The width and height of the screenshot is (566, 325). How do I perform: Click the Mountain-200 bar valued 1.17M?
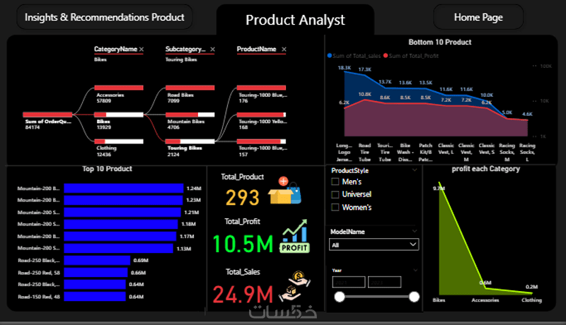[x=120, y=237]
